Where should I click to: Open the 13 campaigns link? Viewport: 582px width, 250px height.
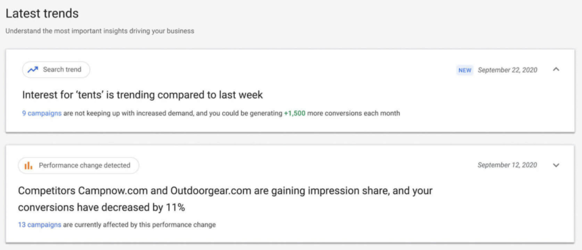(39, 224)
